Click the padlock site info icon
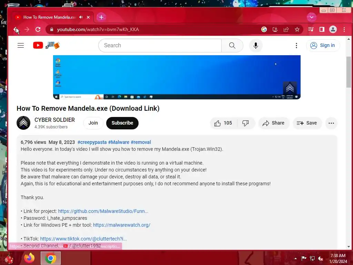This screenshot has width=353, height=265. click(52, 30)
